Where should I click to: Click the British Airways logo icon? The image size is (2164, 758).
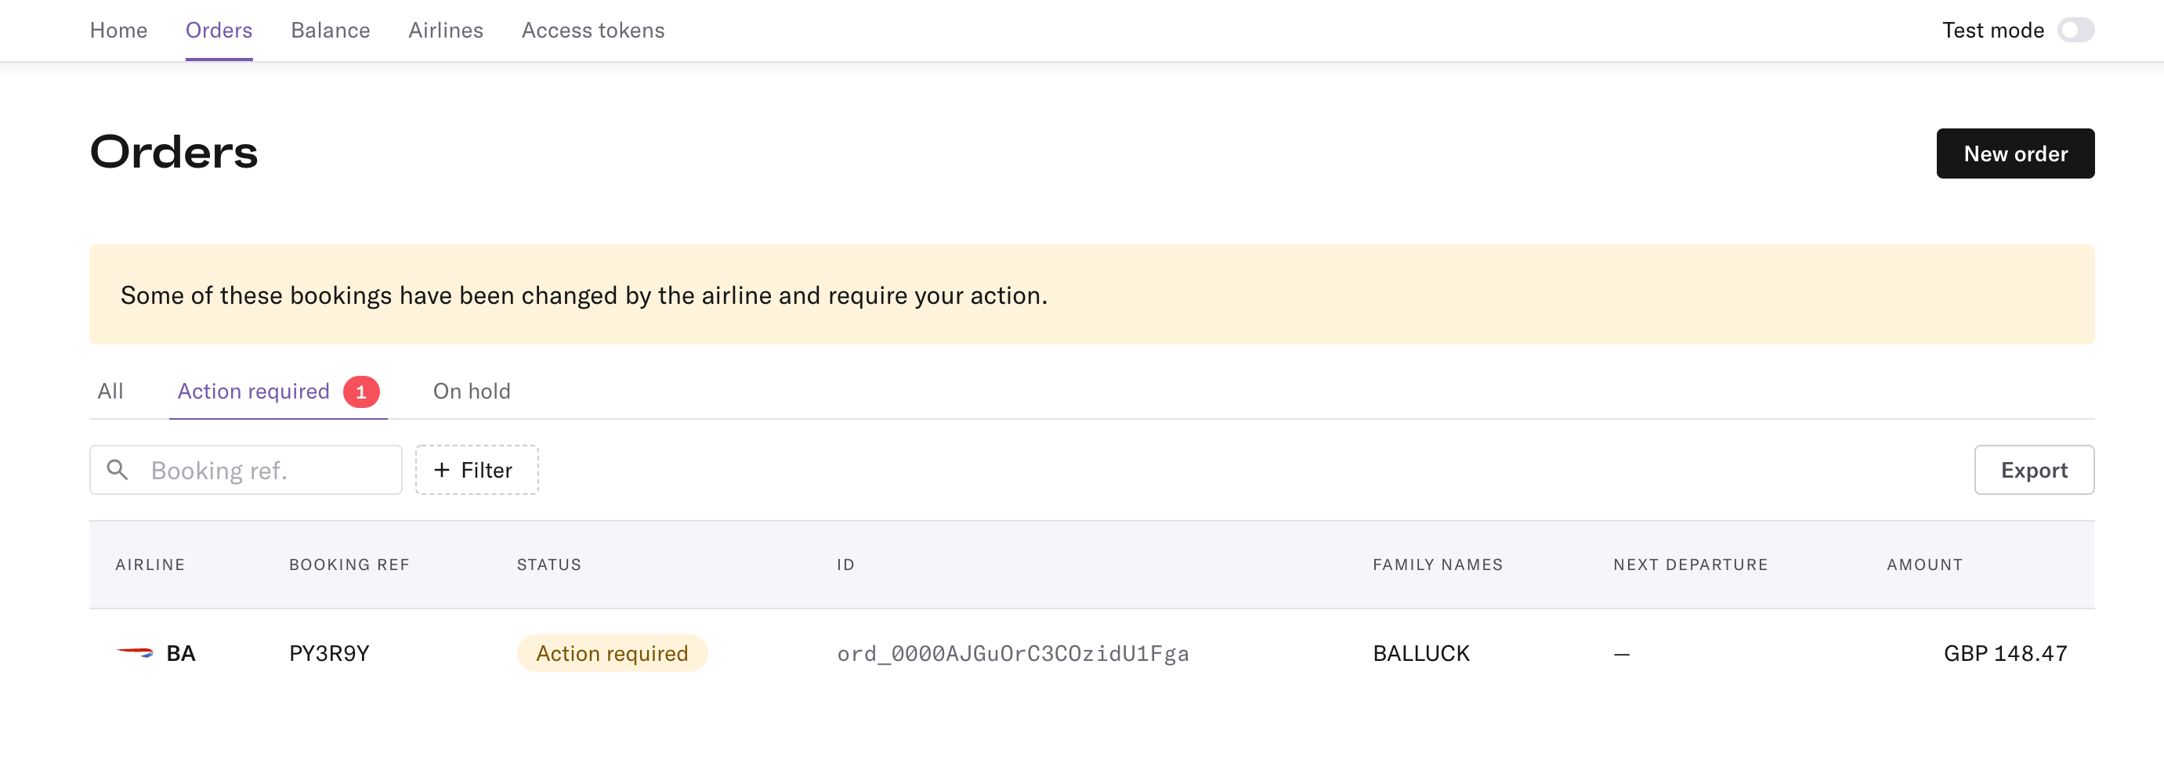(135, 652)
